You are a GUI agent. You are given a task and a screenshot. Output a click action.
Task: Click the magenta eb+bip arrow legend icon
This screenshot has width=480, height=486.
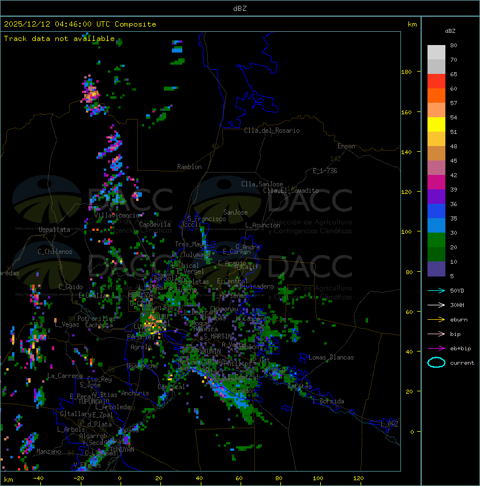point(436,349)
